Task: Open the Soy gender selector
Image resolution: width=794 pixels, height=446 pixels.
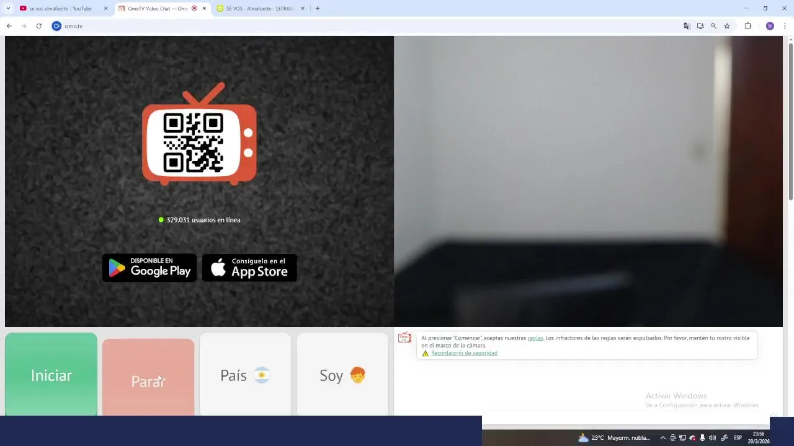Action: tap(342, 374)
